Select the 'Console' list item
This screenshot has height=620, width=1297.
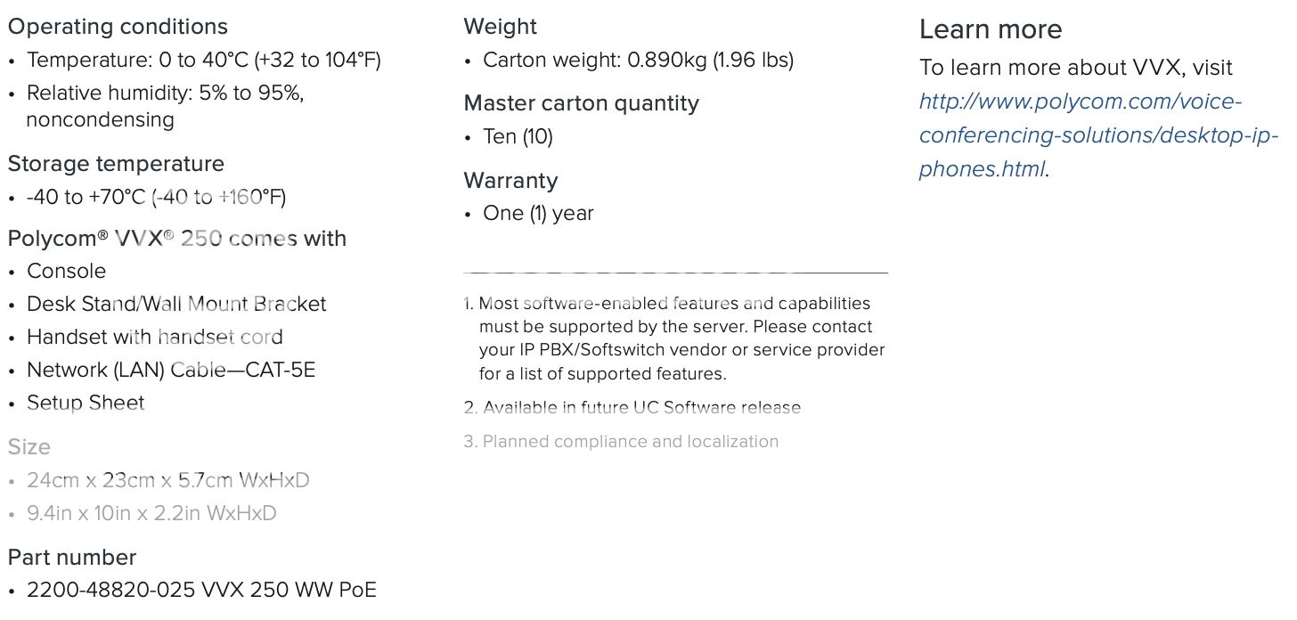[x=67, y=271]
